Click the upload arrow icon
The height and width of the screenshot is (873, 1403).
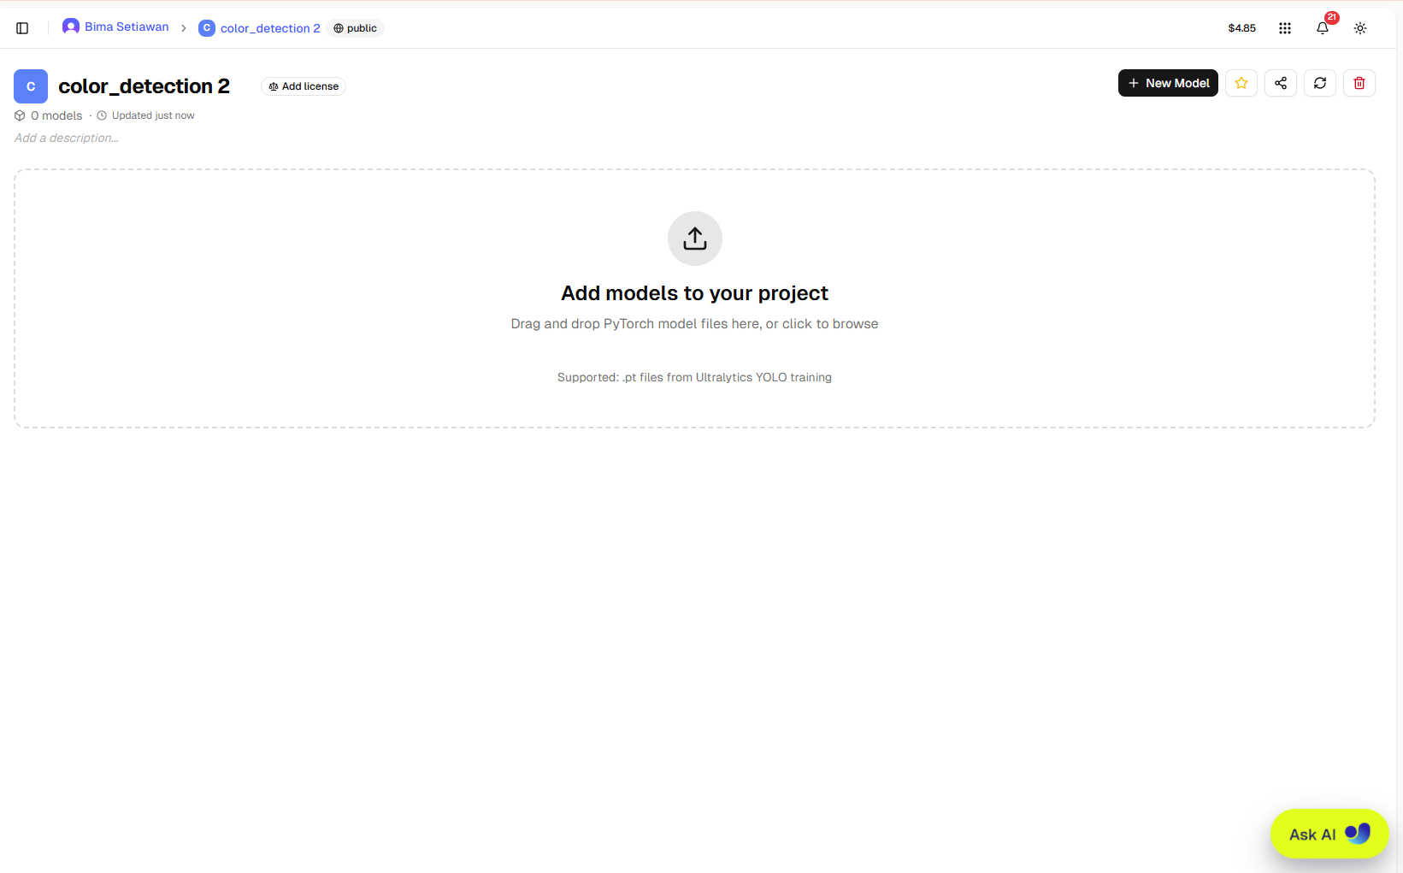tap(695, 239)
